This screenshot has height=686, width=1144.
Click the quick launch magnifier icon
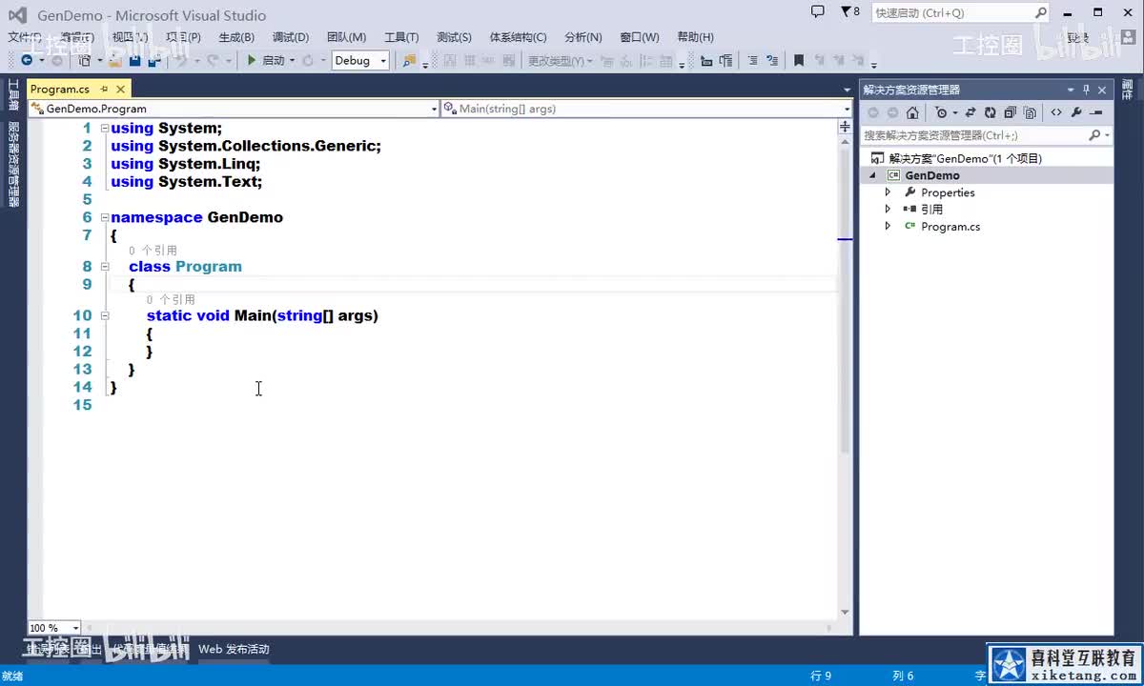click(x=1040, y=12)
